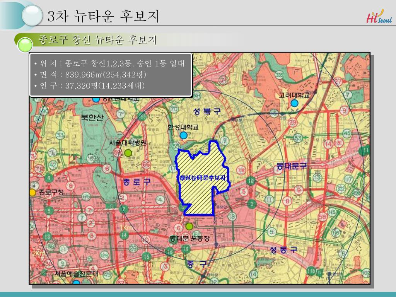The image size is (396, 297).
Task: Click the 성동구 district label
Action: (283, 250)
